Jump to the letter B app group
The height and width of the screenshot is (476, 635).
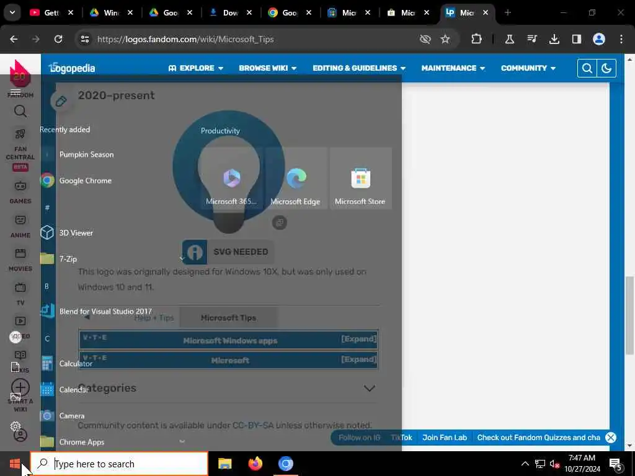[47, 286]
